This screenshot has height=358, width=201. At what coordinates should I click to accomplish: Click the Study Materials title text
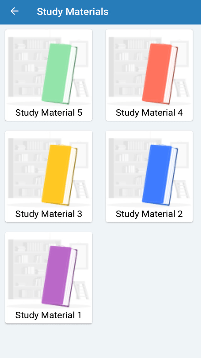coord(73,11)
